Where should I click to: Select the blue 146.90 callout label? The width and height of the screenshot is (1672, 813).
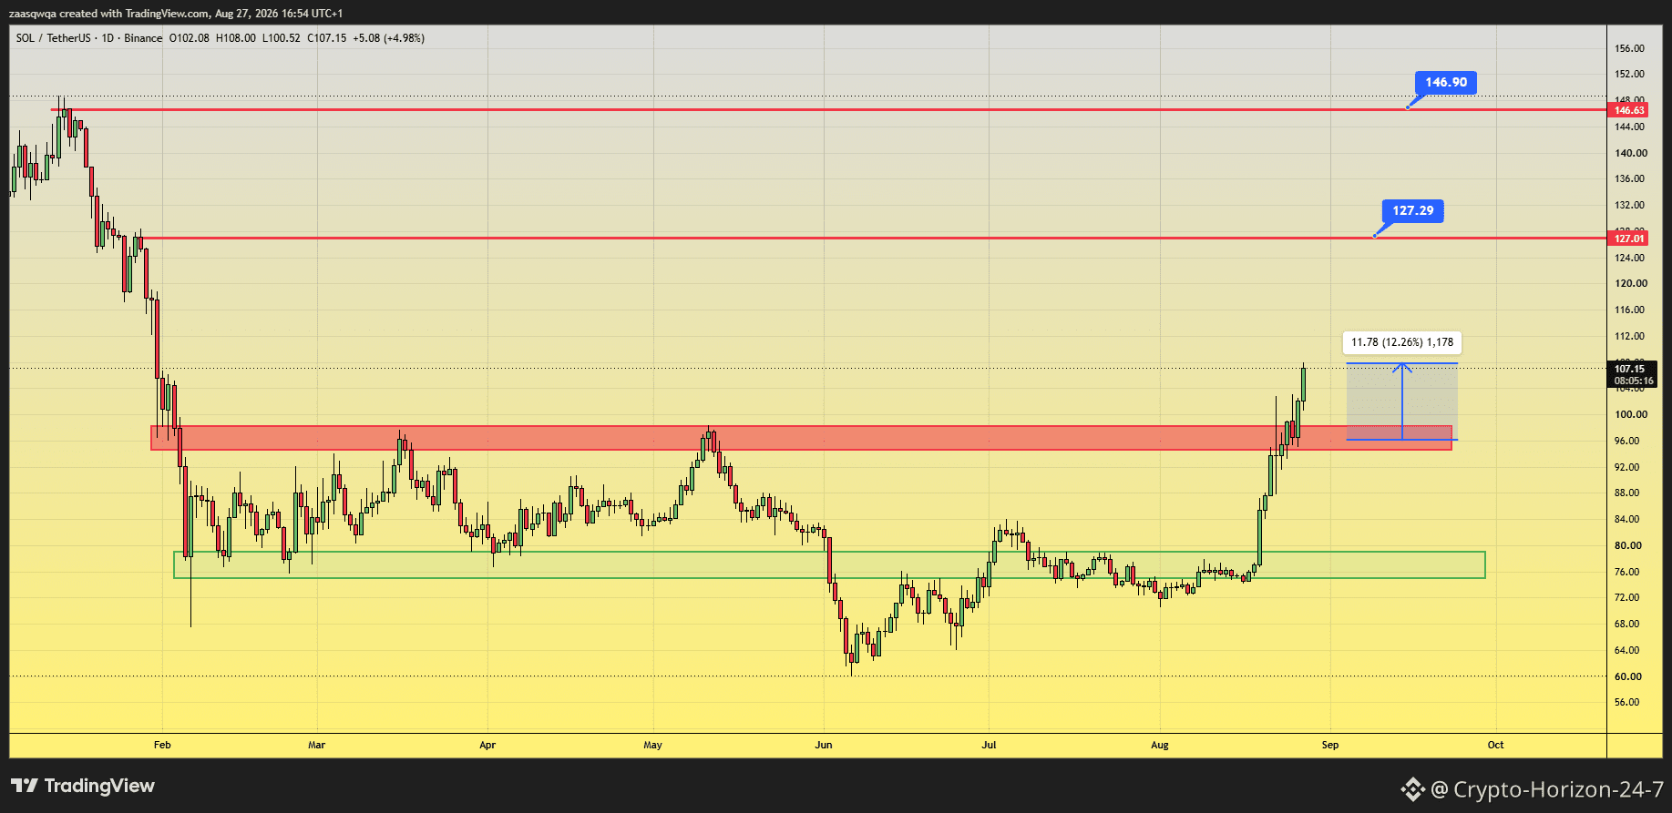tap(1446, 83)
